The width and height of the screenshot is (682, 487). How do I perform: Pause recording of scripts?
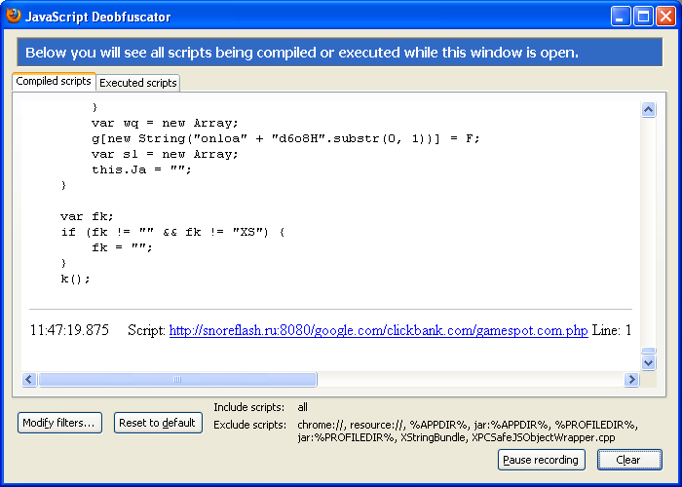[x=541, y=460]
